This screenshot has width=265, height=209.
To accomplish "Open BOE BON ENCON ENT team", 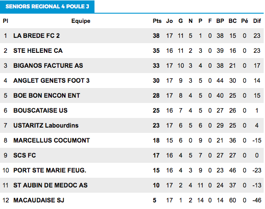I will pyautogui.click(x=47, y=95).
